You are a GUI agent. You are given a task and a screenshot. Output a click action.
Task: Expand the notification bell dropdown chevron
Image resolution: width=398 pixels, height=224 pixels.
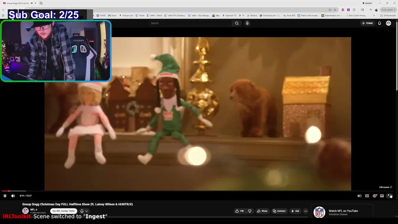(86, 211)
